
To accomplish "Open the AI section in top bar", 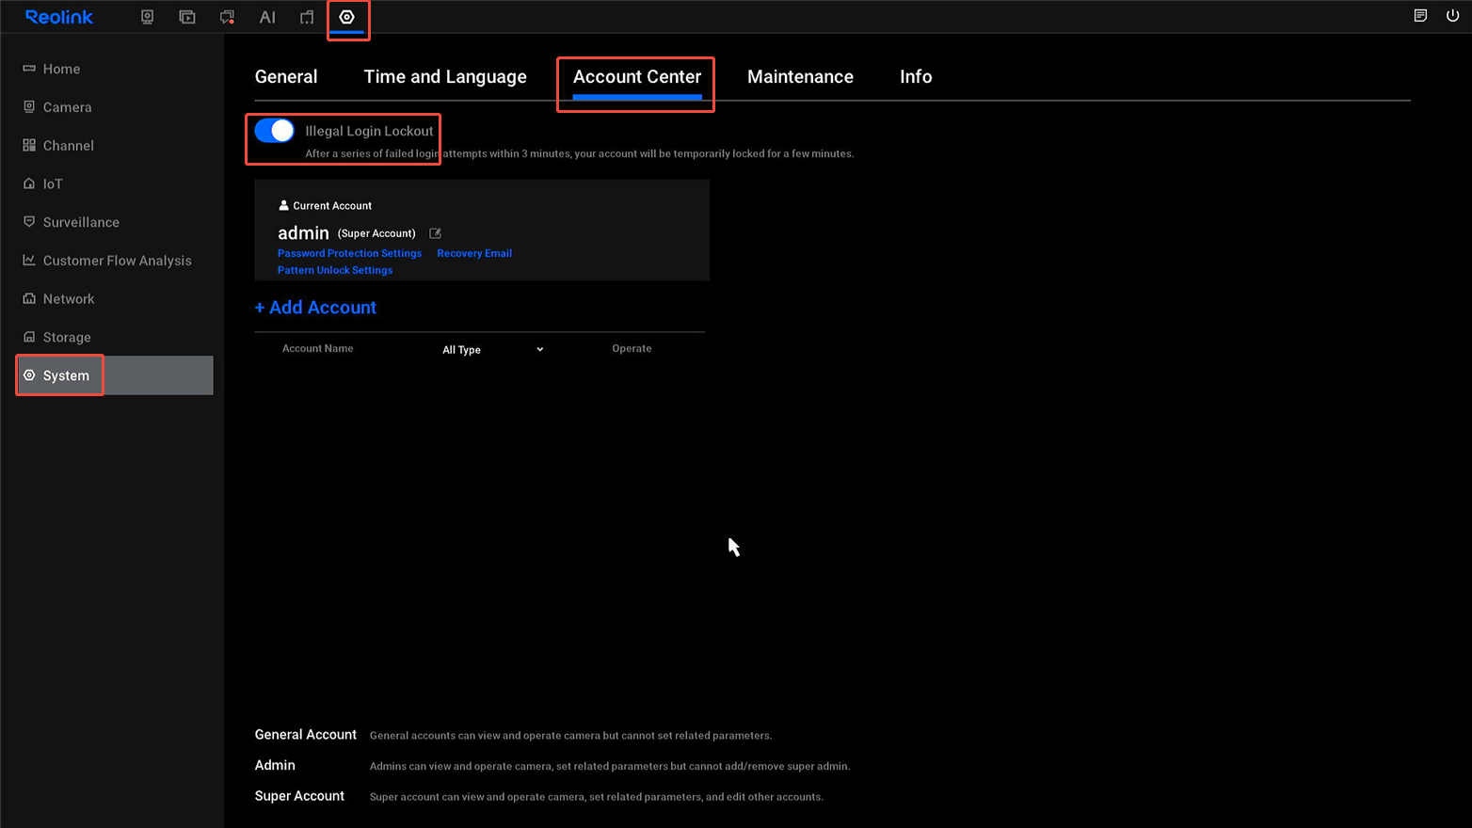I will [x=267, y=17].
